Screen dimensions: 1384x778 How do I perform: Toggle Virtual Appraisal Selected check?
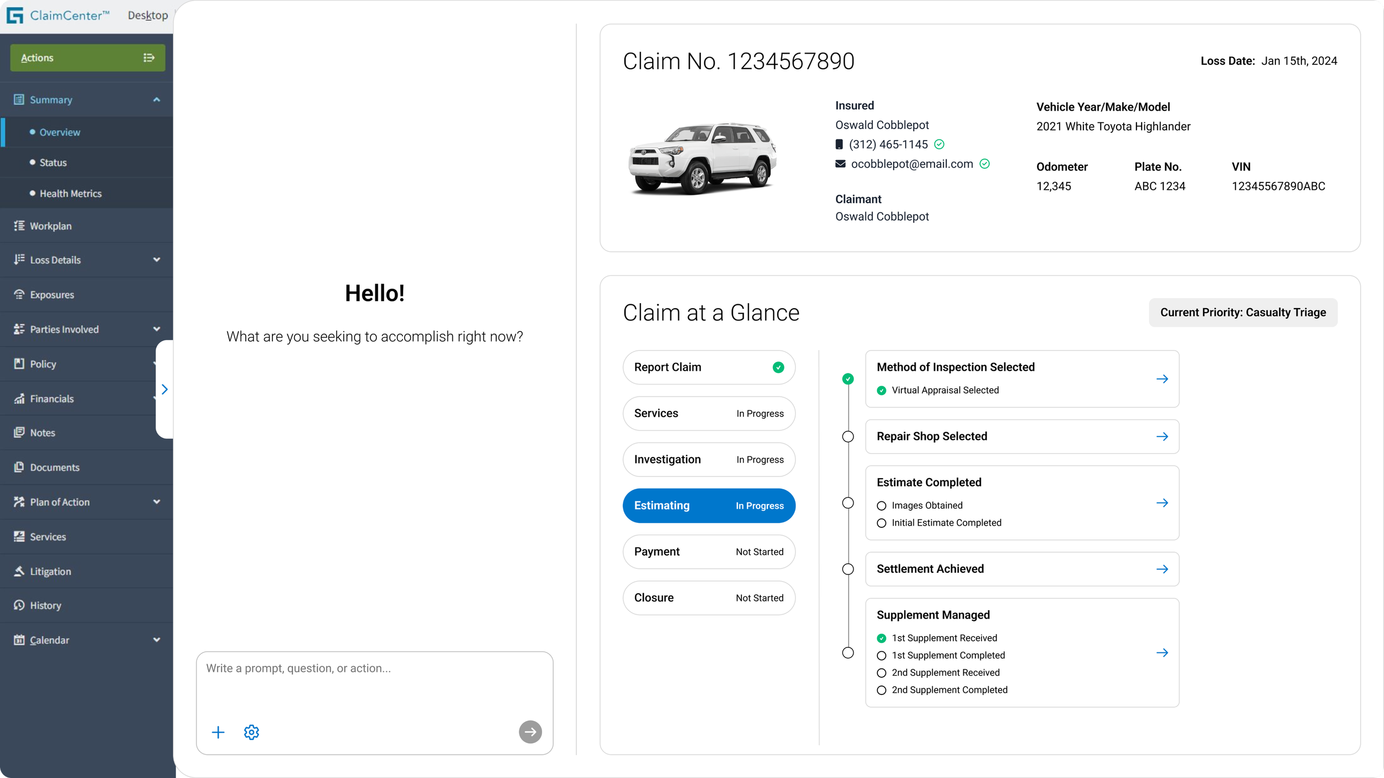point(881,391)
